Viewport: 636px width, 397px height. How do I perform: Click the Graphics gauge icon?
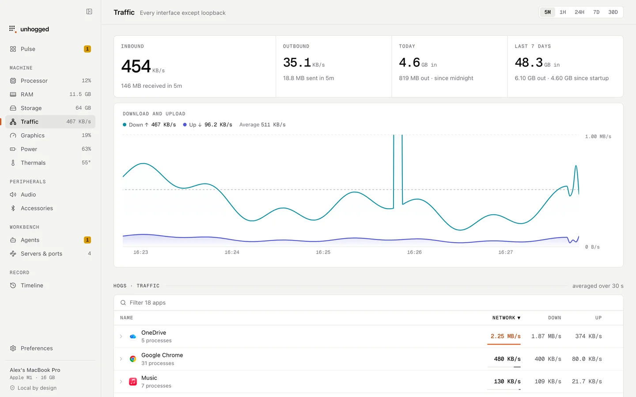(x=13, y=135)
